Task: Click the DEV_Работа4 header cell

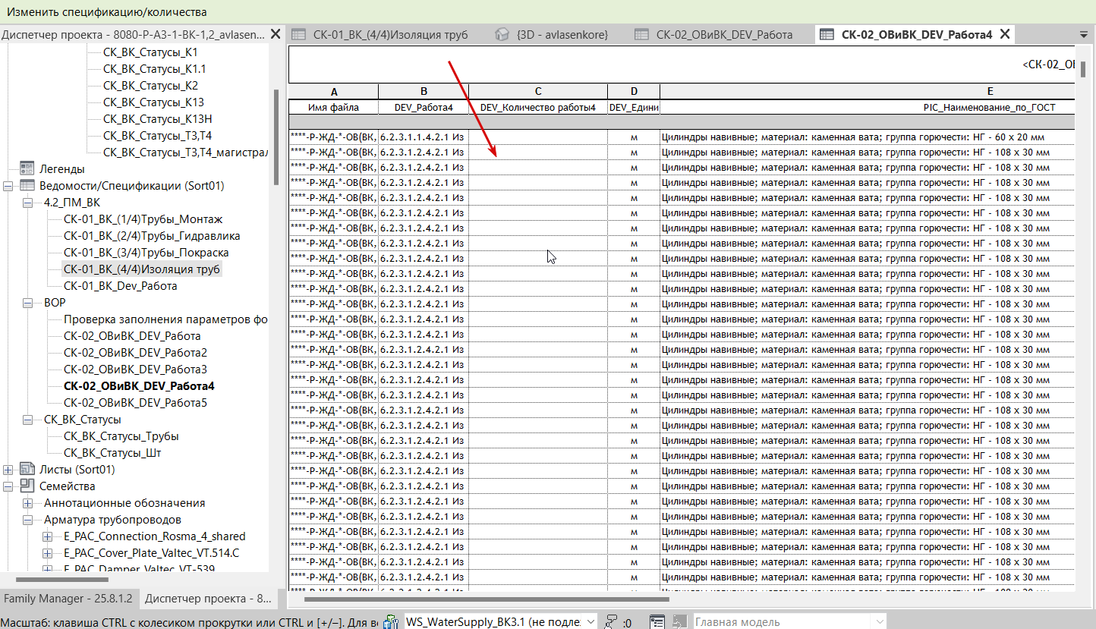Action: coord(424,108)
